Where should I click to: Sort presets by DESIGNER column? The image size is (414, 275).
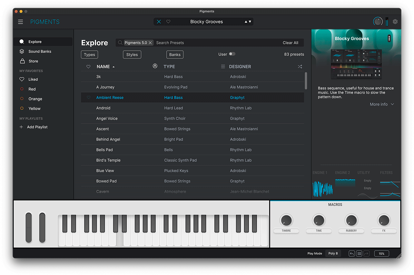click(x=240, y=67)
